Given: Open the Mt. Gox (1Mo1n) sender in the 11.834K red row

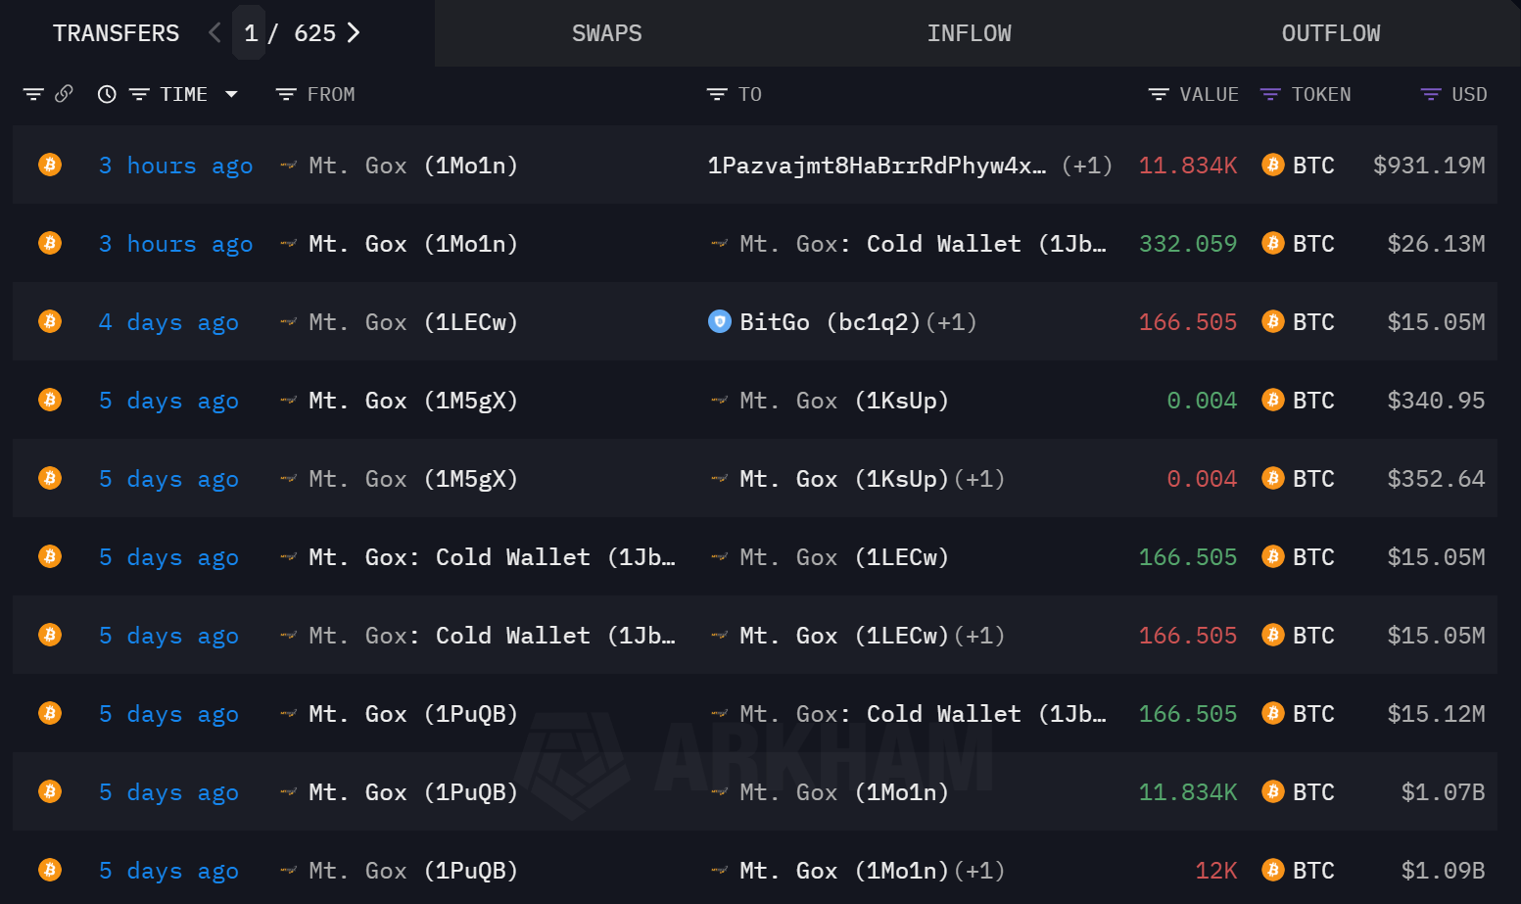Looking at the screenshot, I should pyautogui.click(x=412, y=166).
